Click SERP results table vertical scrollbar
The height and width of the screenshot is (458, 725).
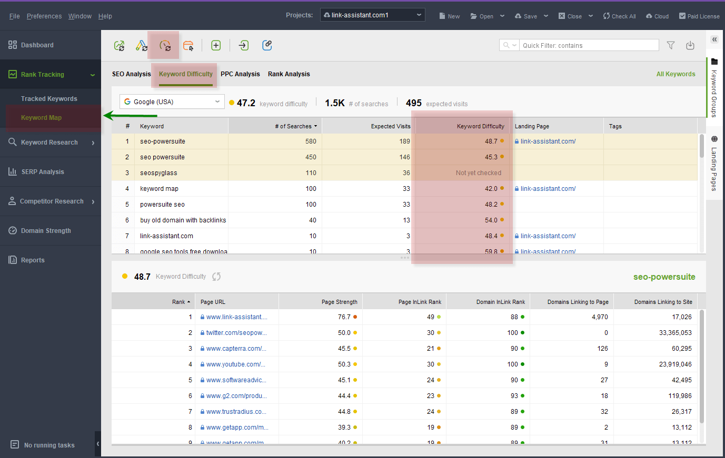(x=702, y=367)
